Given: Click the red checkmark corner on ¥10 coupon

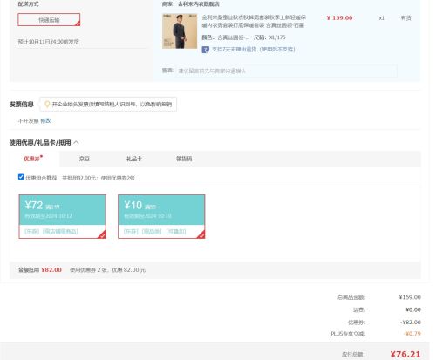Looking at the screenshot, I should coord(201,234).
